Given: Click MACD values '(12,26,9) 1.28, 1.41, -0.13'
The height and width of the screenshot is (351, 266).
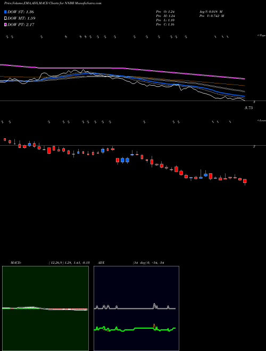Looking at the screenshot, I should pos(69,263).
